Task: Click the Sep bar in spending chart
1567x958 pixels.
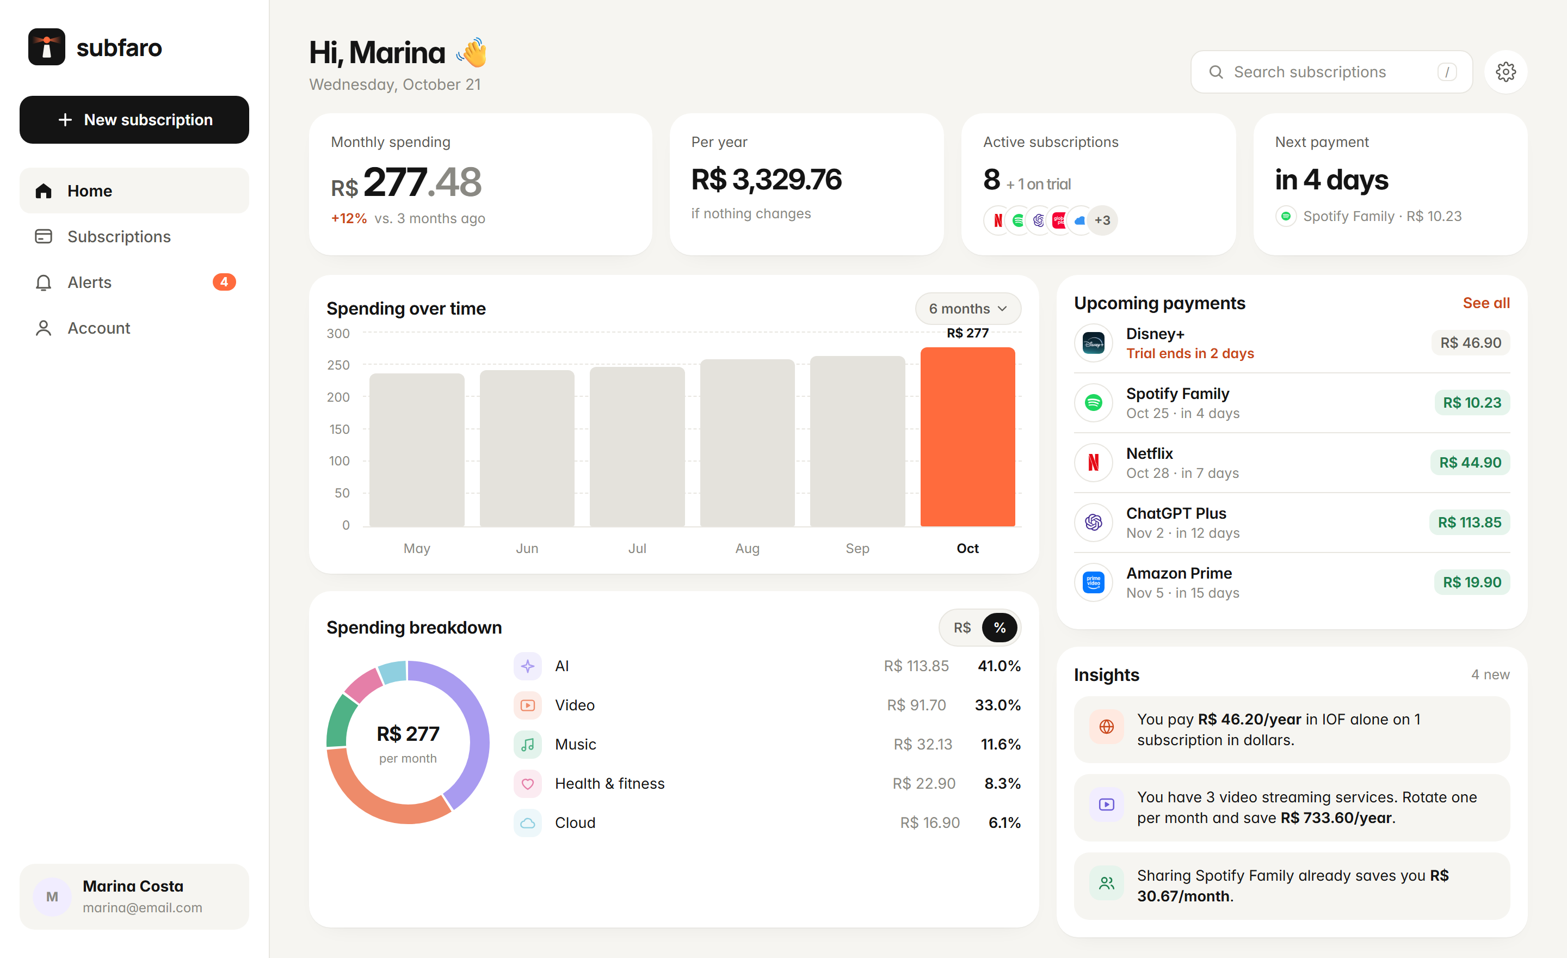Action: pyautogui.click(x=857, y=441)
